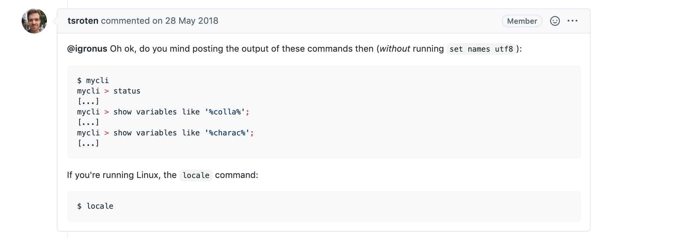Click the 28 May 2018 timestamp link
This screenshot has height=238, width=674.
[191, 21]
